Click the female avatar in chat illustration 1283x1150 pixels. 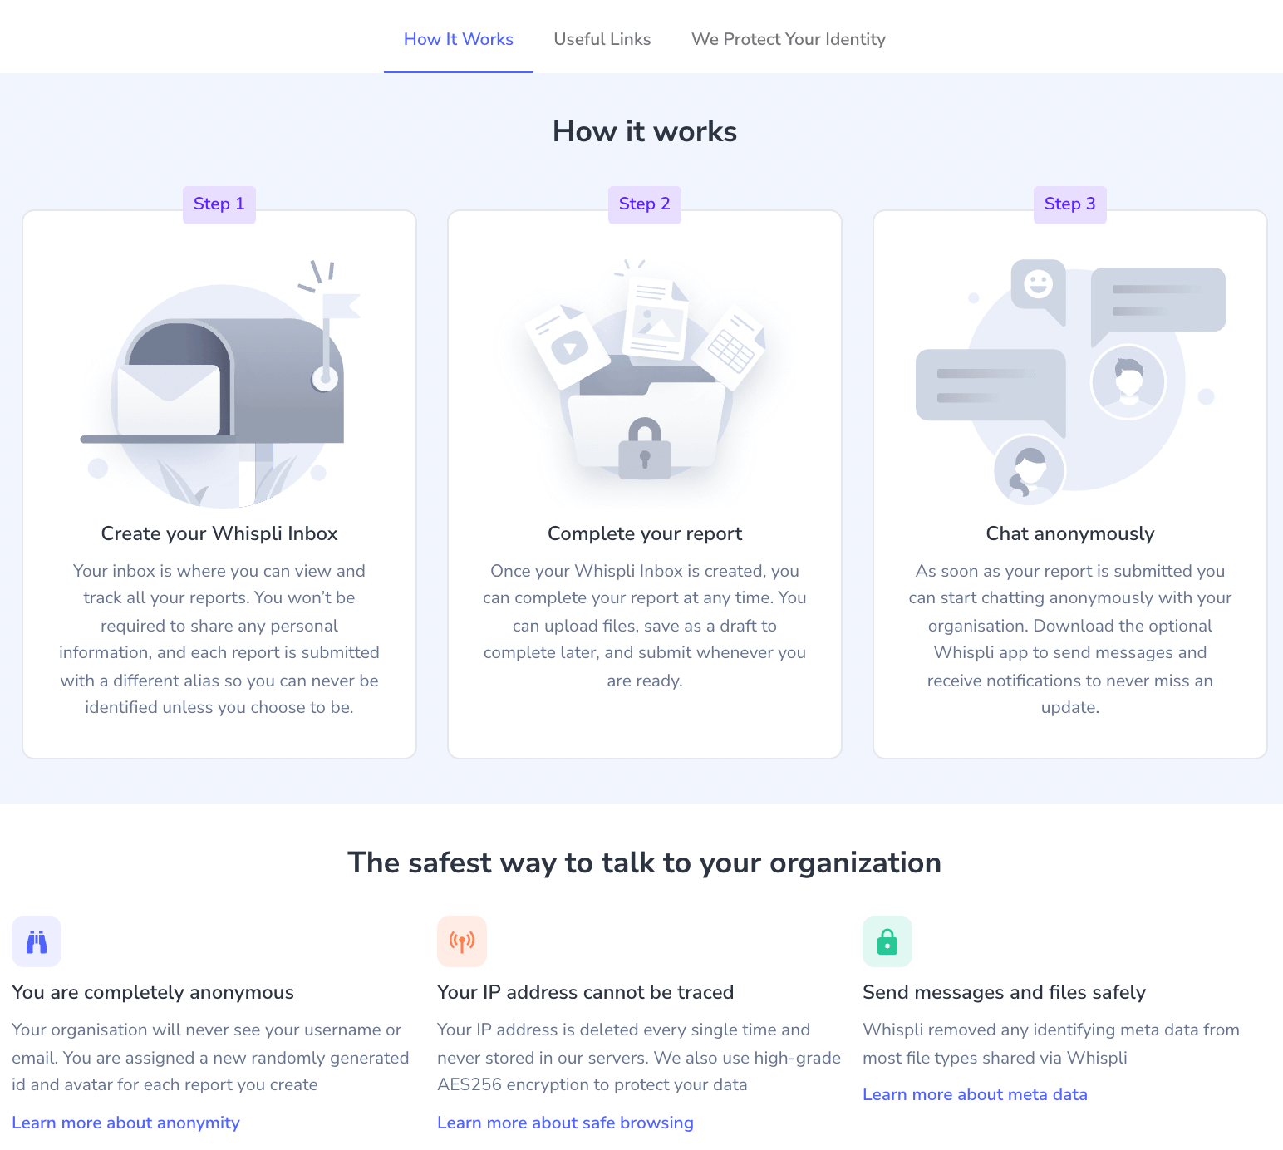[1030, 469]
